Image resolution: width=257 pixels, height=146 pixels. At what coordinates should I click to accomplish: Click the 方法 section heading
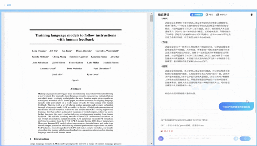[165, 42]
